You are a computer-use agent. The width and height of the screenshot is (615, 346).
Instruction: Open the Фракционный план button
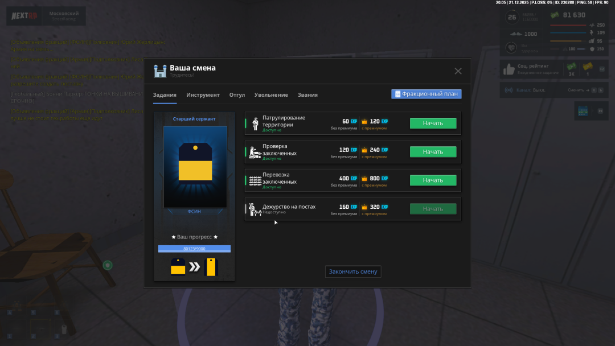pos(426,94)
